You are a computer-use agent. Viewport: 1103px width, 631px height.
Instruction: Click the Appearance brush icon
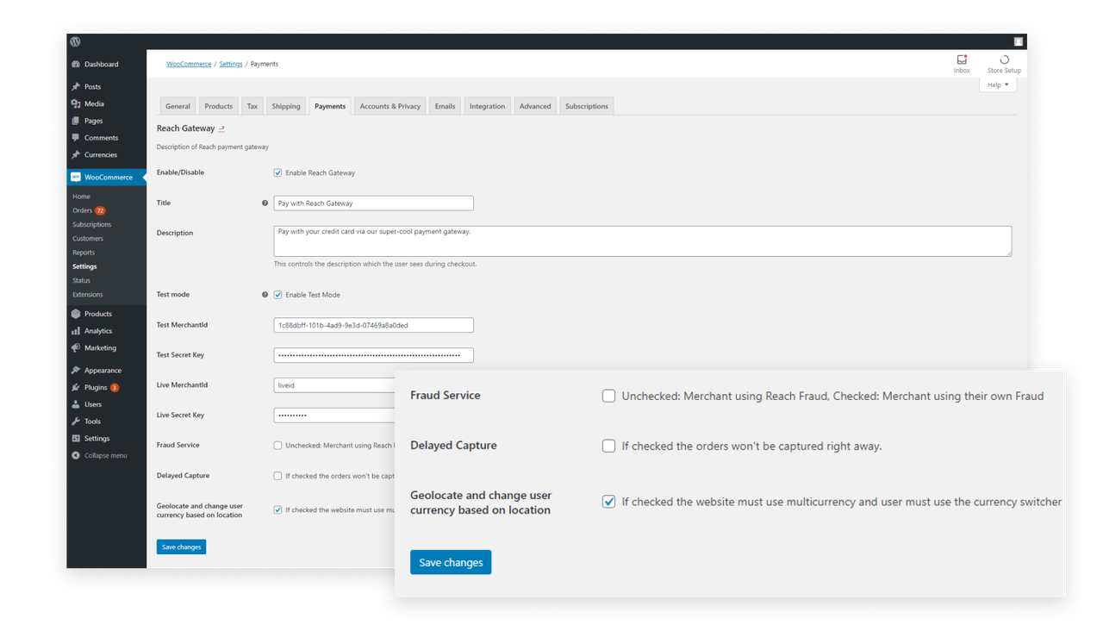tap(76, 370)
